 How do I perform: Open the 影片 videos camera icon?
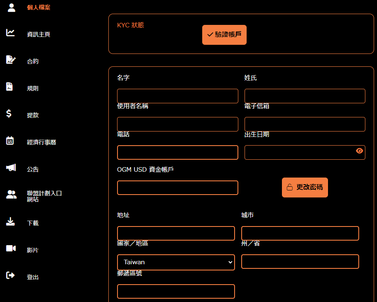pyautogui.click(x=11, y=249)
